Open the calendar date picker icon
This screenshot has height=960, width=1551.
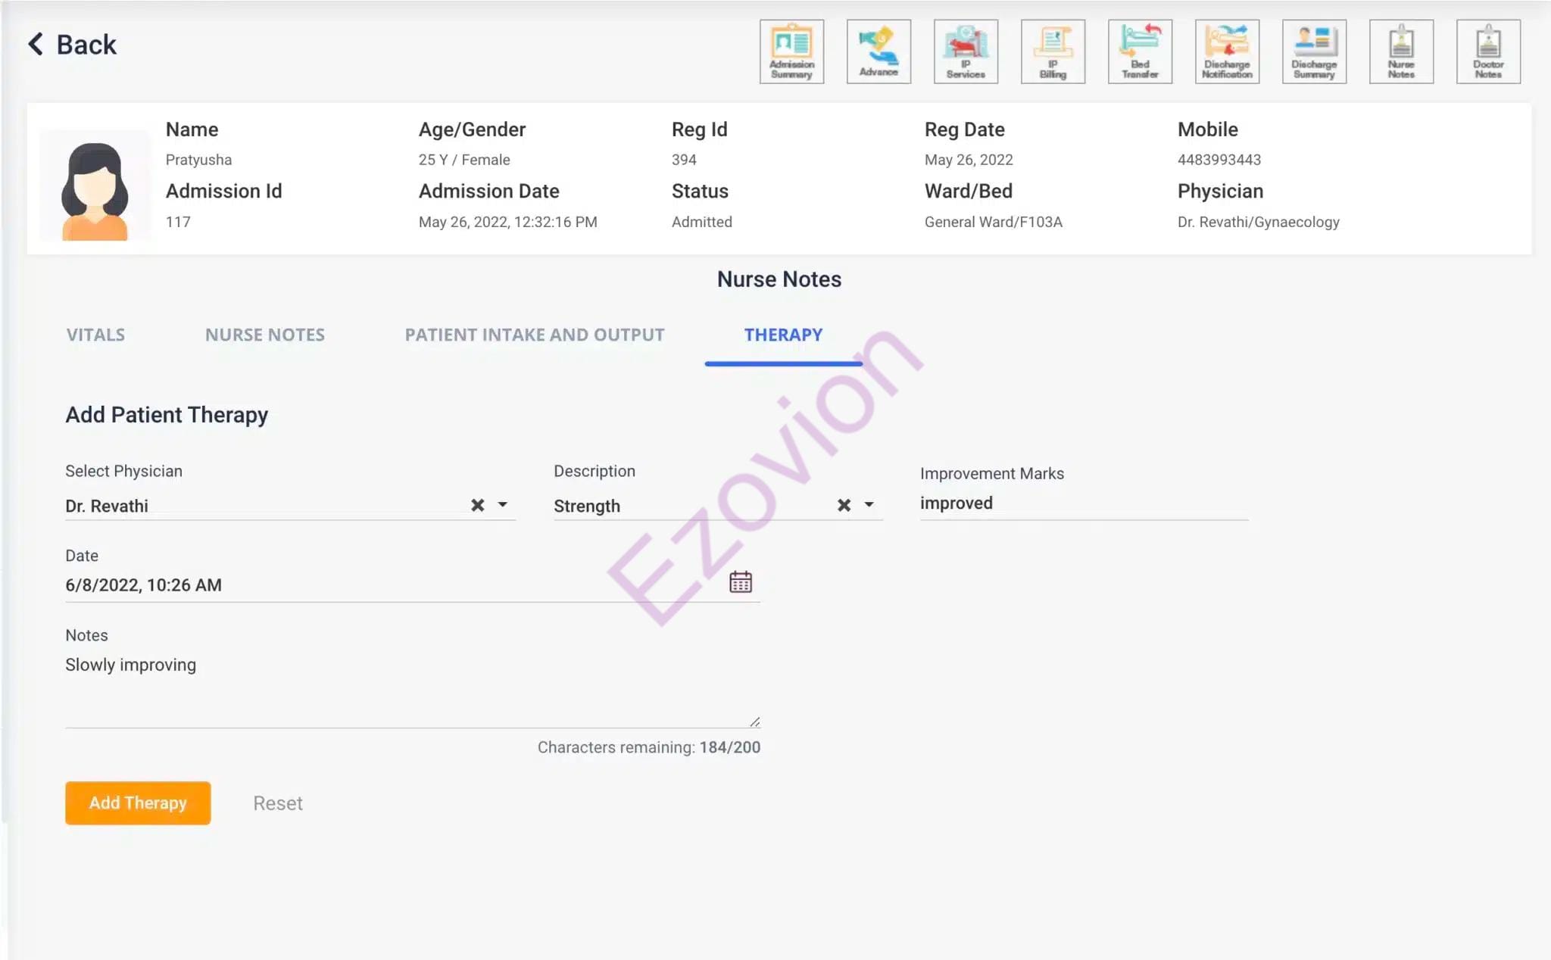tap(740, 582)
